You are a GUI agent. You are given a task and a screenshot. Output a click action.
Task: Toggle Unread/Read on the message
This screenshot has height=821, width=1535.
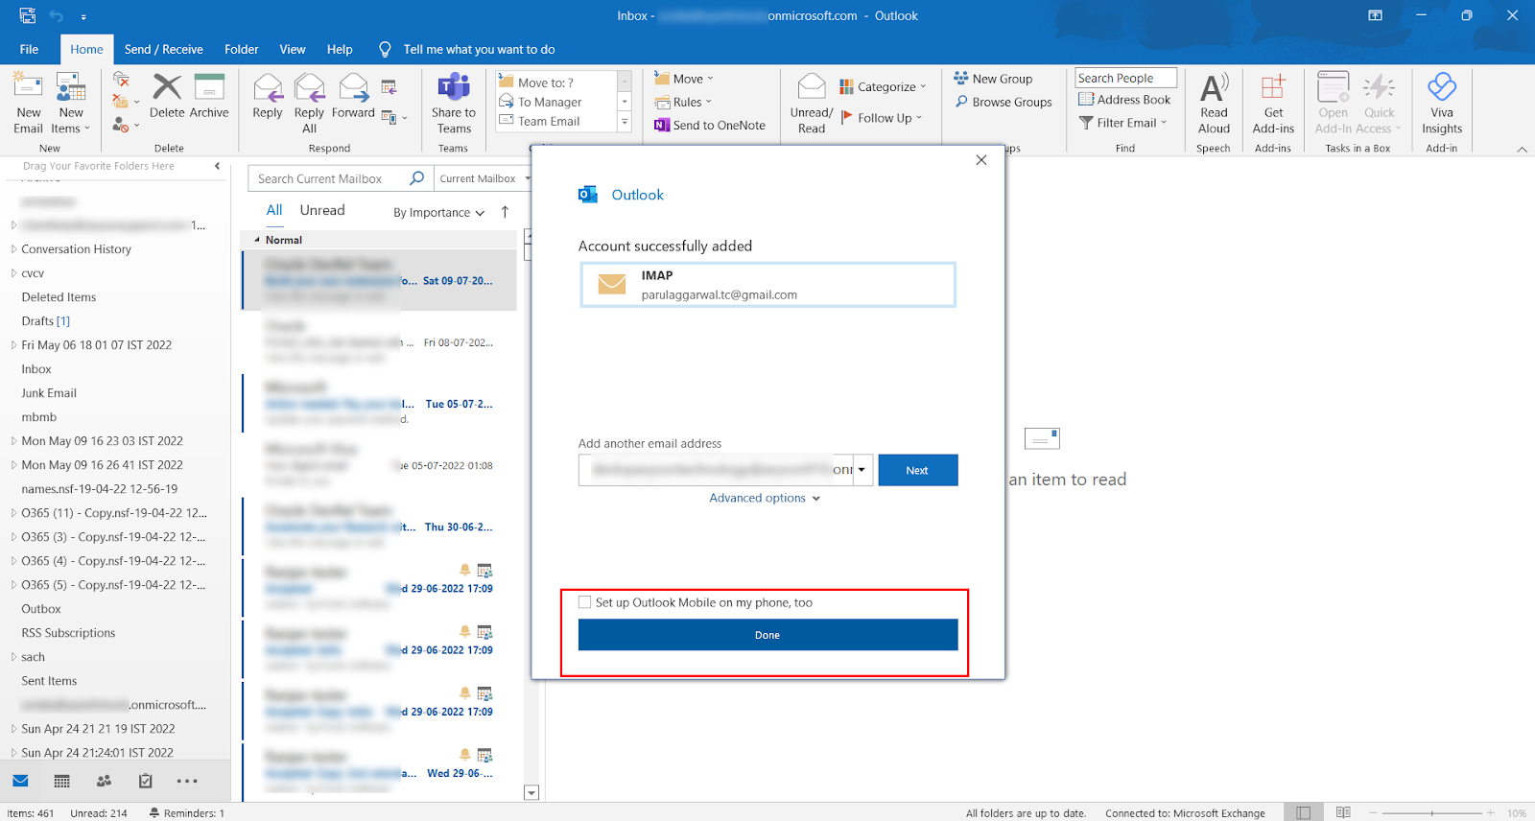(x=812, y=104)
